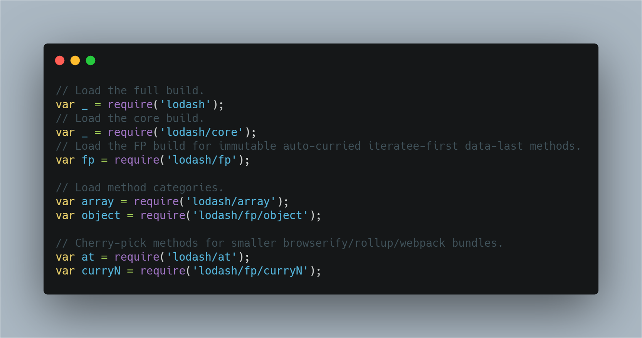Click the red close dot
642x338 pixels.
(60, 60)
